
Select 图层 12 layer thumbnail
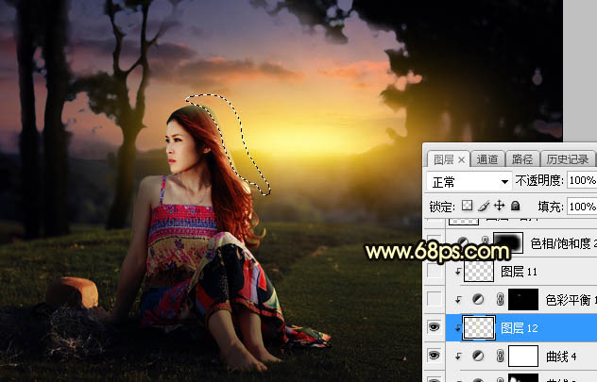tap(479, 327)
